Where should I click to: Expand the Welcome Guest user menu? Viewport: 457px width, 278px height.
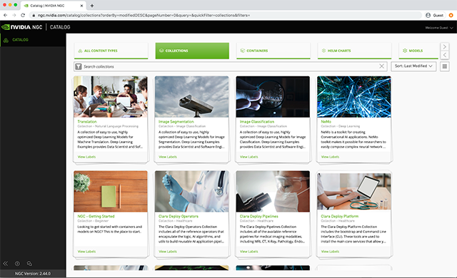point(439,28)
